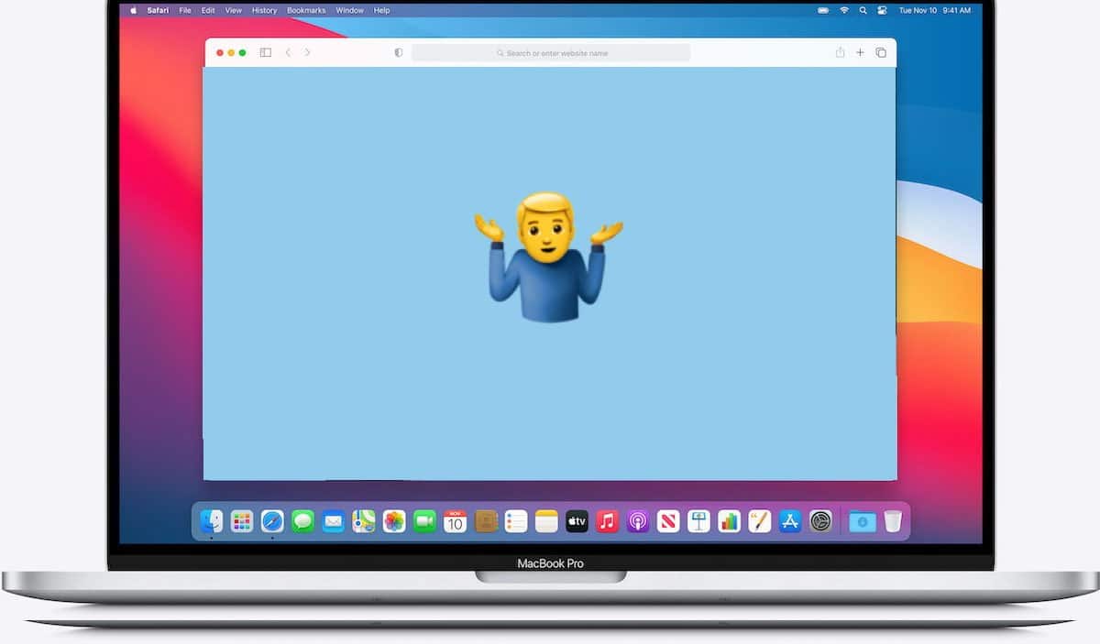The width and height of the screenshot is (1100, 644).
Task: Open the Apple menu
Action: [x=132, y=10]
